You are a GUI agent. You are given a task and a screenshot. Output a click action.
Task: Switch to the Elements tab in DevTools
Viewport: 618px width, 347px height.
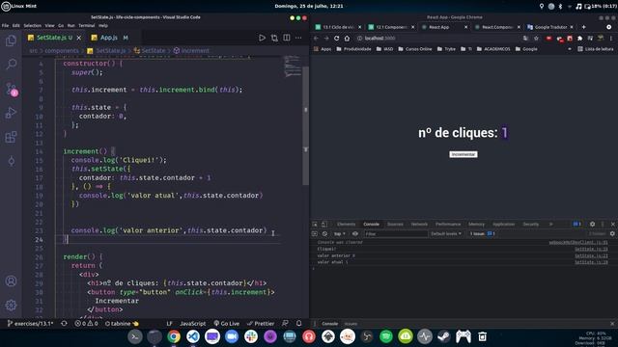346,224
